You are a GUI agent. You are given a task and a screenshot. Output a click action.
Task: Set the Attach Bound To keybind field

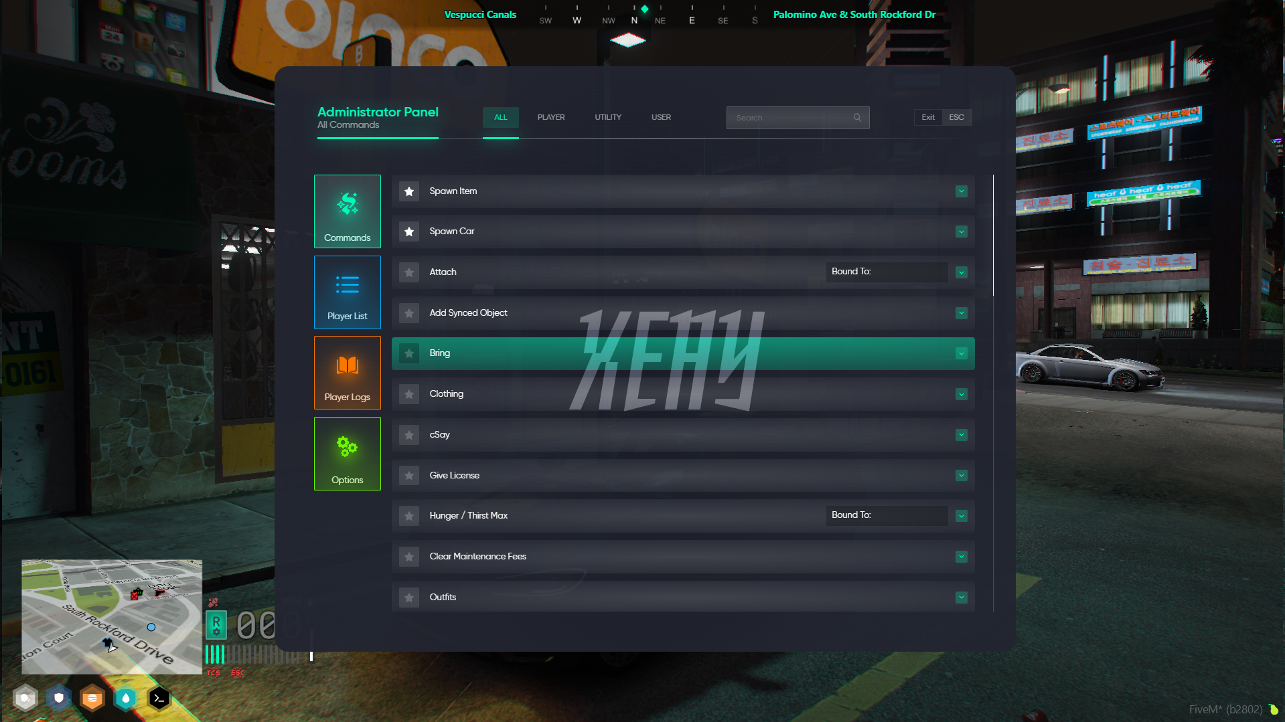[x=887, y=272]
